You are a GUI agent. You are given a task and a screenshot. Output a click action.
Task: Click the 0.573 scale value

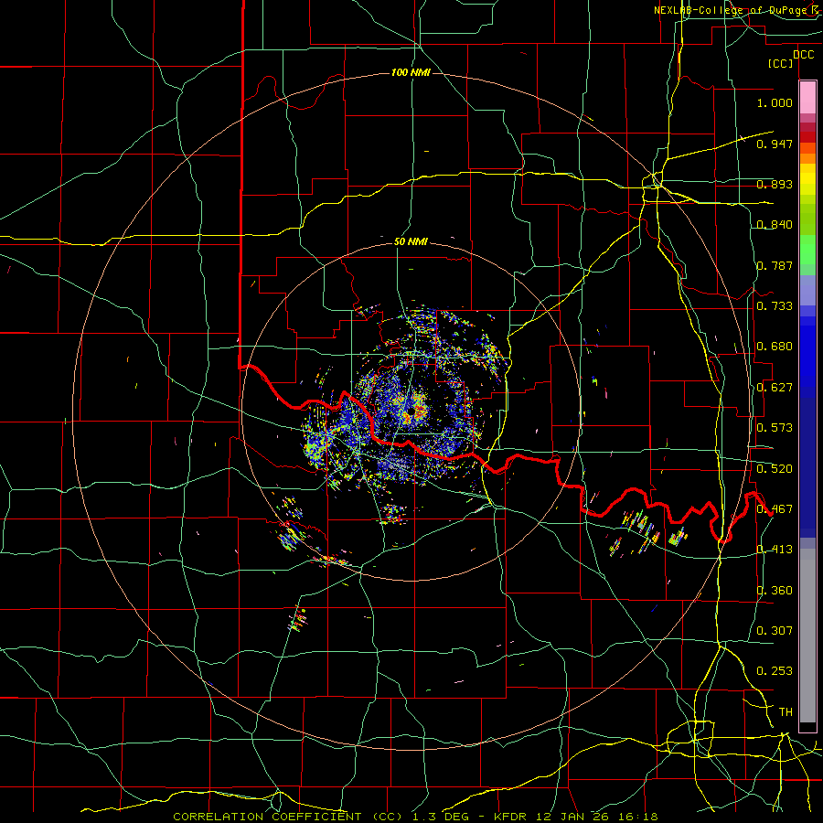(775, 428)
